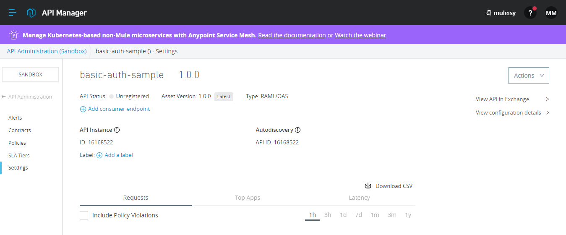Click the chevron next to View configuration details
The width and height of the screenshot is (566, 235).
point(548,112)
